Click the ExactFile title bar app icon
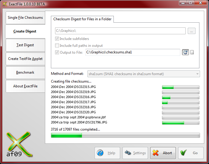The image size is (209, 164). click(5, 4)
